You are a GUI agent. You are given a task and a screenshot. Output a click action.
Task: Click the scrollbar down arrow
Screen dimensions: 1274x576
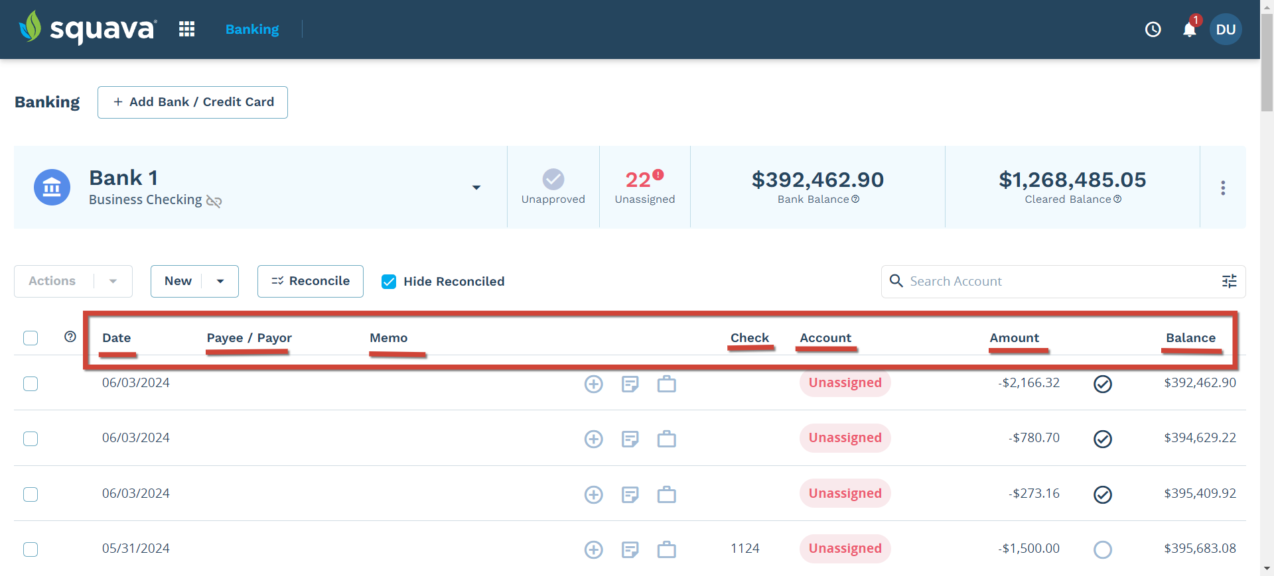pos(1267,569)
